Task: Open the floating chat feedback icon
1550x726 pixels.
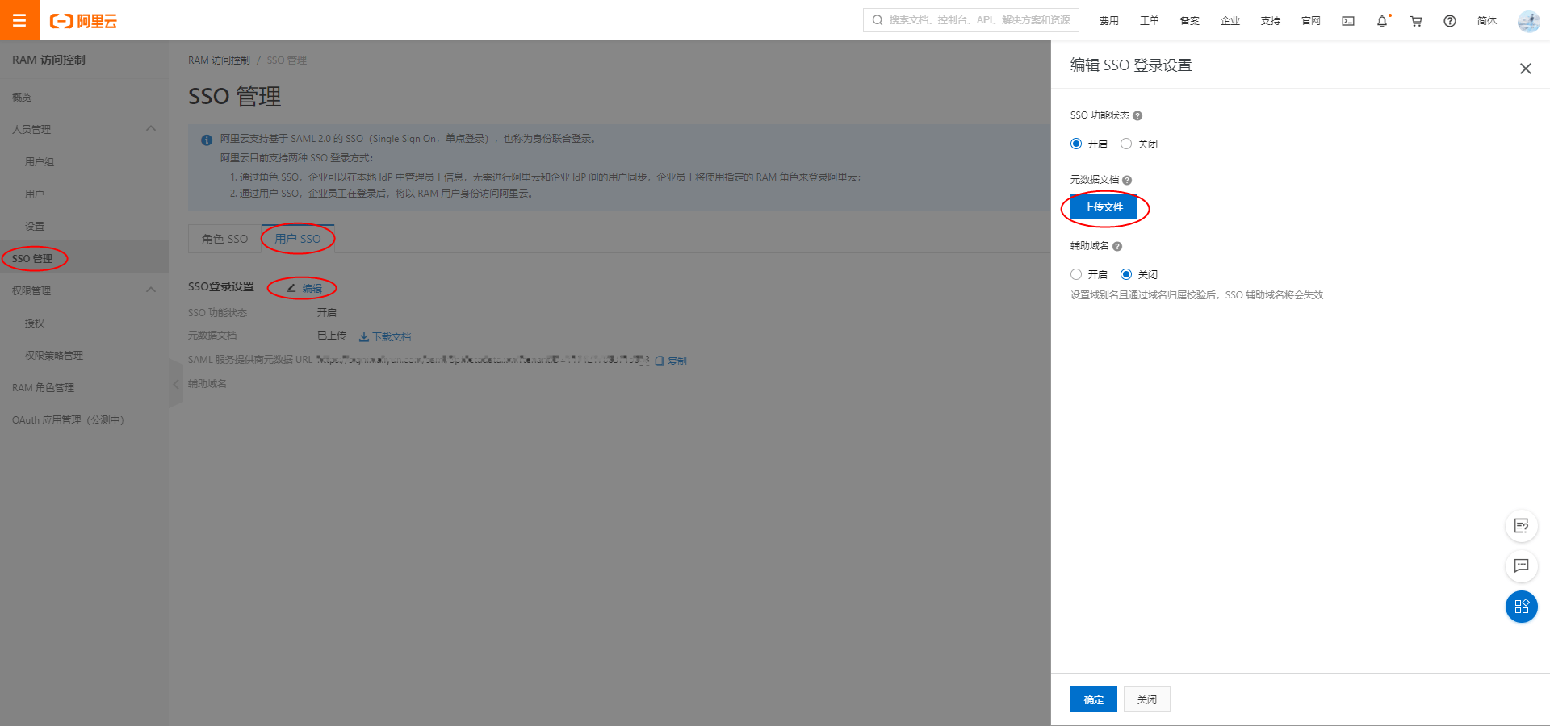Action: click(x=1521, y=565)
